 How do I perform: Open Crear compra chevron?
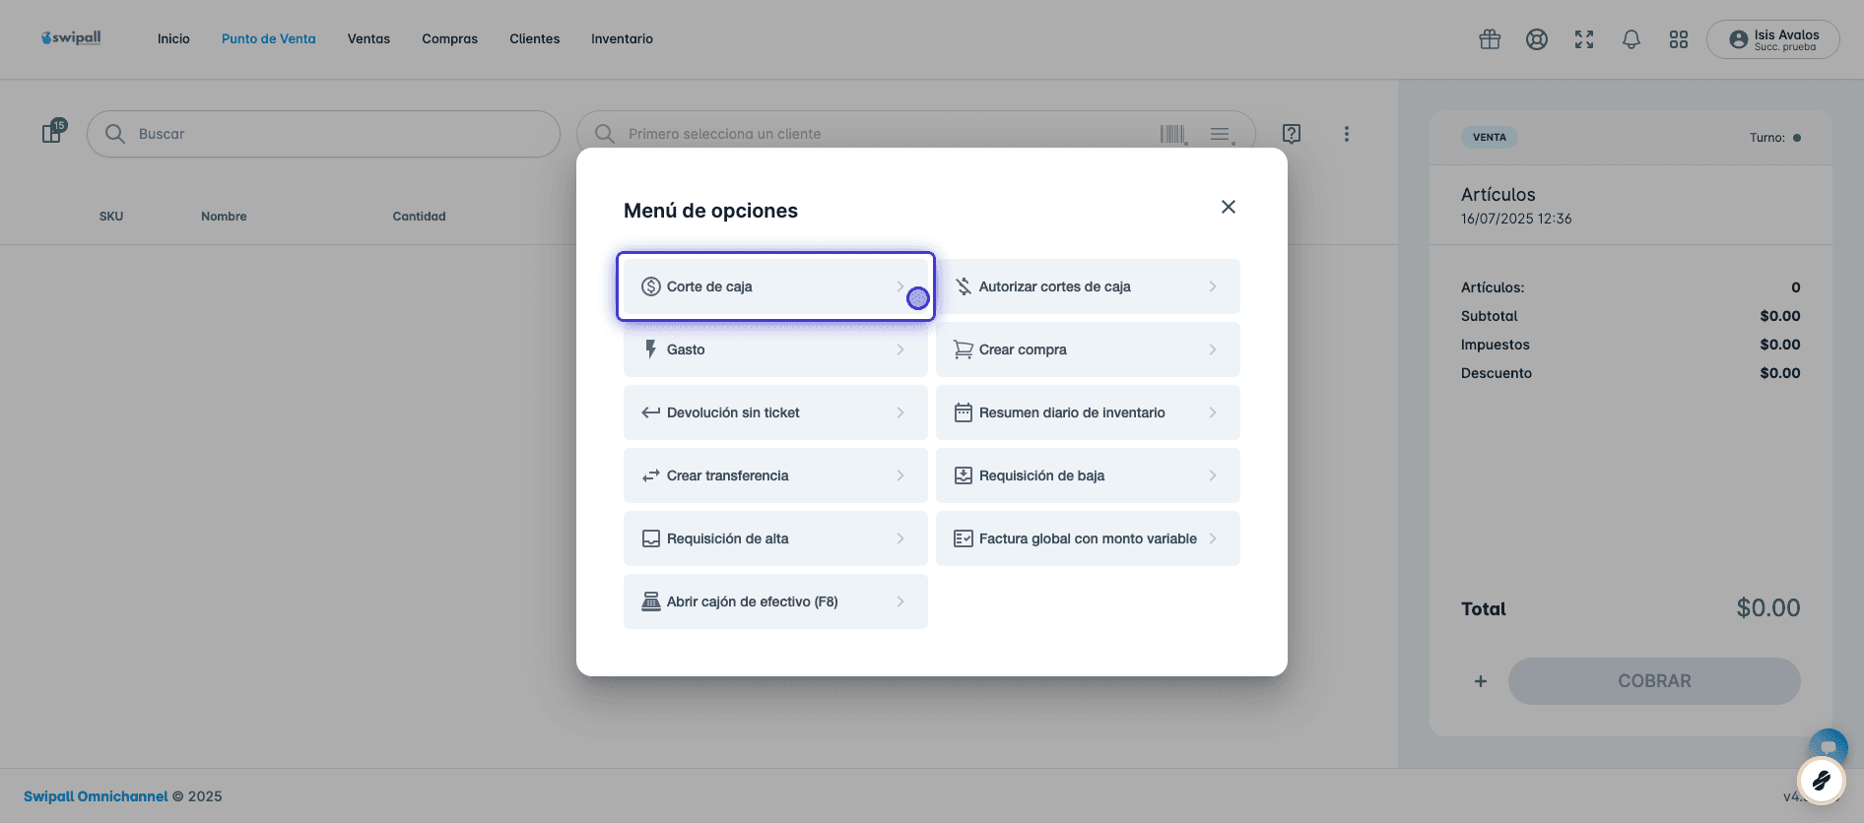1213,349
